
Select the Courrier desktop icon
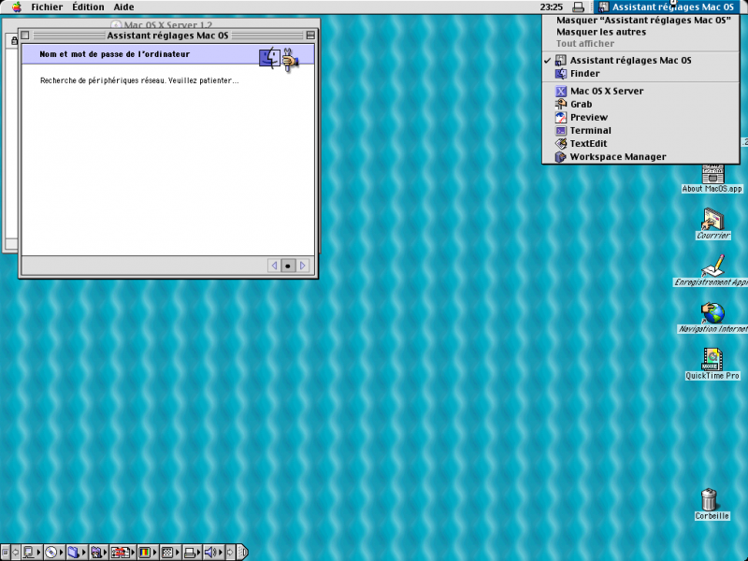tap(712, 223)
